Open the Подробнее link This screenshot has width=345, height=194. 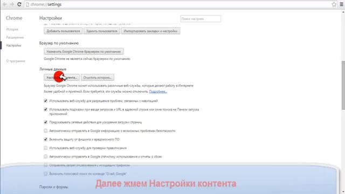[158, 92]
